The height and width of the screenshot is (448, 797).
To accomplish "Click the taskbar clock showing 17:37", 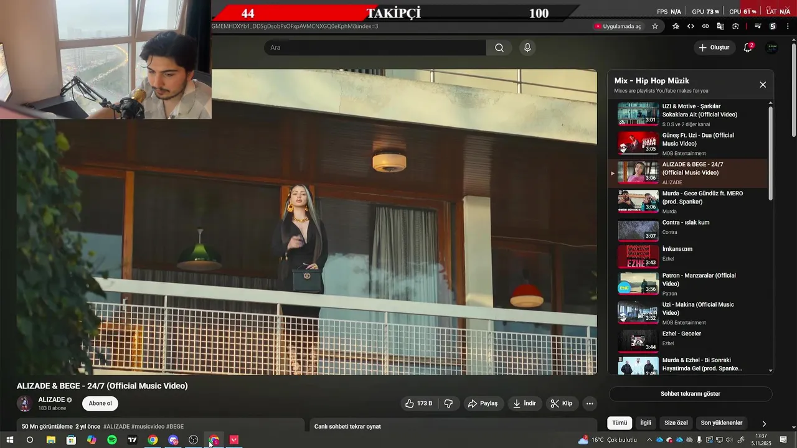I will click(761, 440).
